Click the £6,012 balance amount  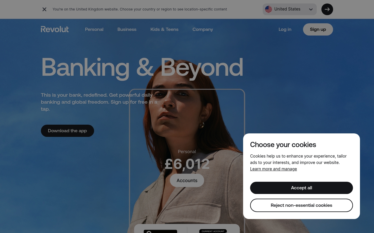click(x=187, y=164)
